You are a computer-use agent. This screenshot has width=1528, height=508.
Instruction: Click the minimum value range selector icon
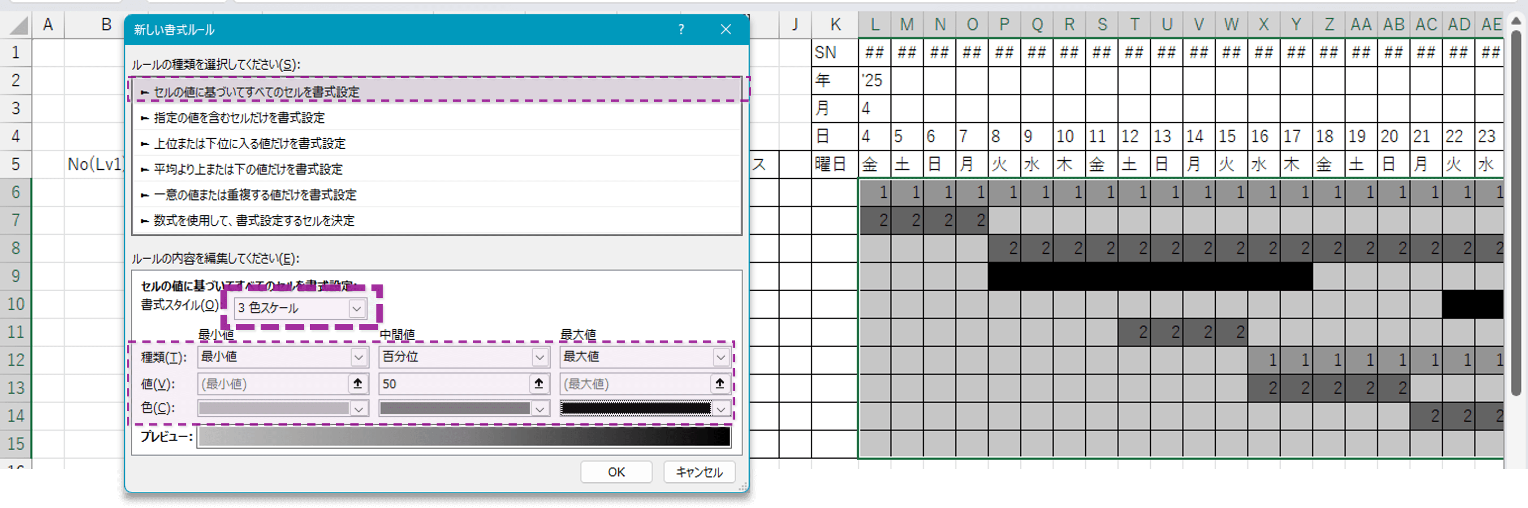[x=358, y=383]
